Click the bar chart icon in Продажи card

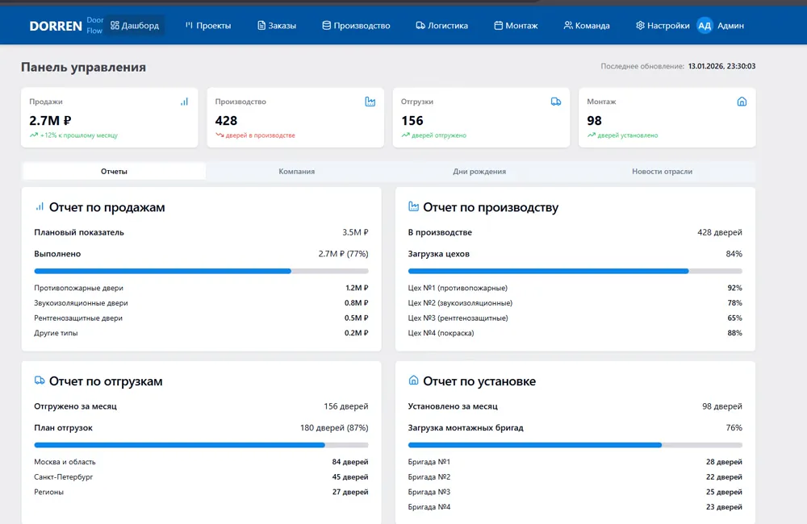(184, 102)
